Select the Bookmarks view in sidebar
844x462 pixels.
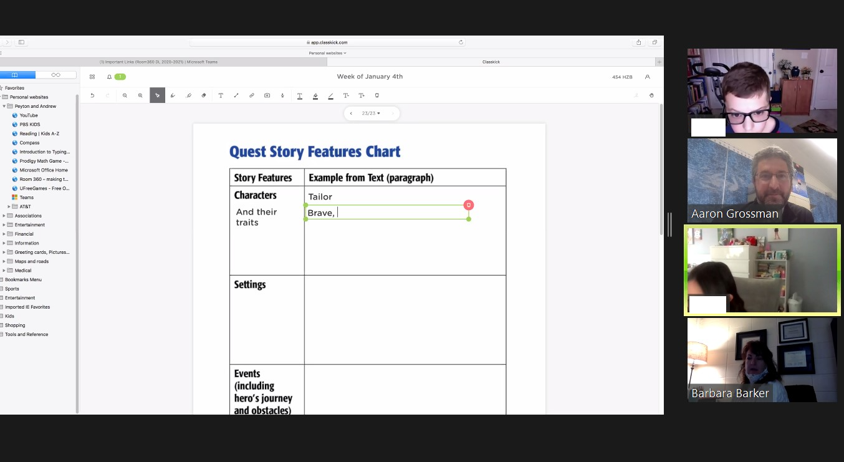pyautogui.click(x=16, y=75)
